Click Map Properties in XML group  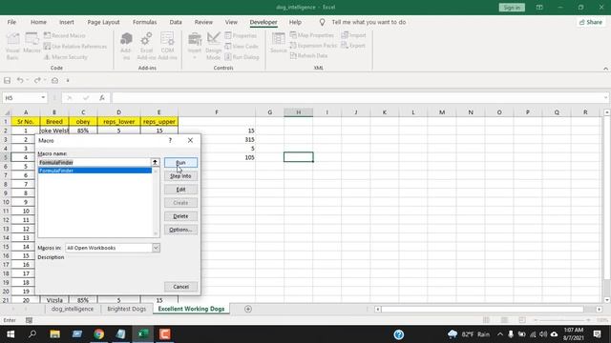[x=312, y=35]
